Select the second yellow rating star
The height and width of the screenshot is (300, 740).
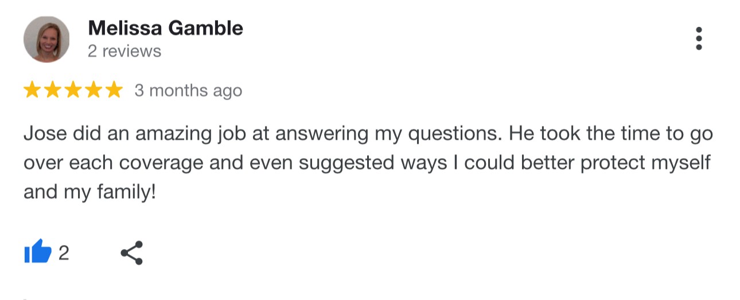click(x=53, y=90)
